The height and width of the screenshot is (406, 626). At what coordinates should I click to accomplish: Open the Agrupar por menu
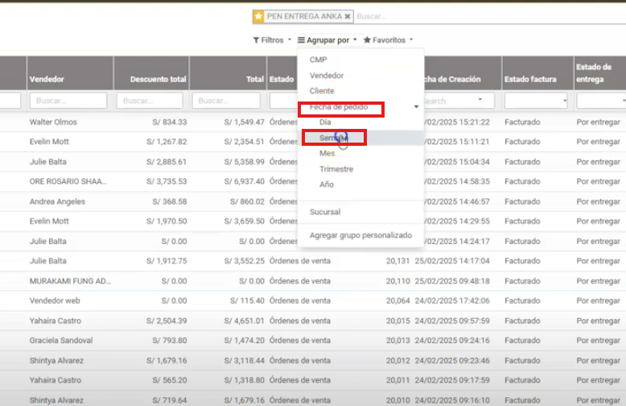327,39
